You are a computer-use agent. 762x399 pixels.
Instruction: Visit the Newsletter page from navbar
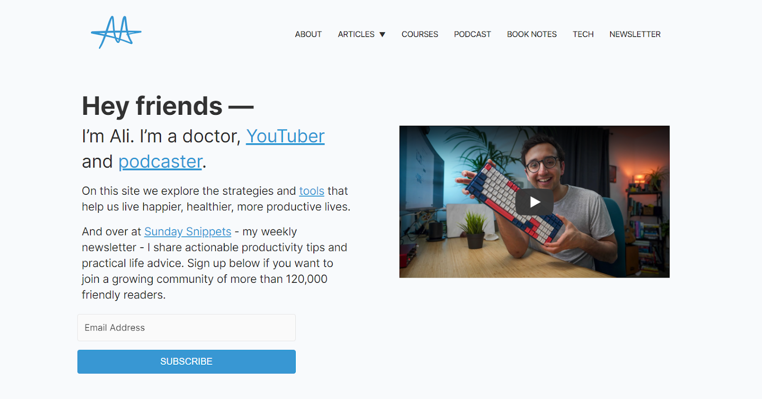pos(635,34)
